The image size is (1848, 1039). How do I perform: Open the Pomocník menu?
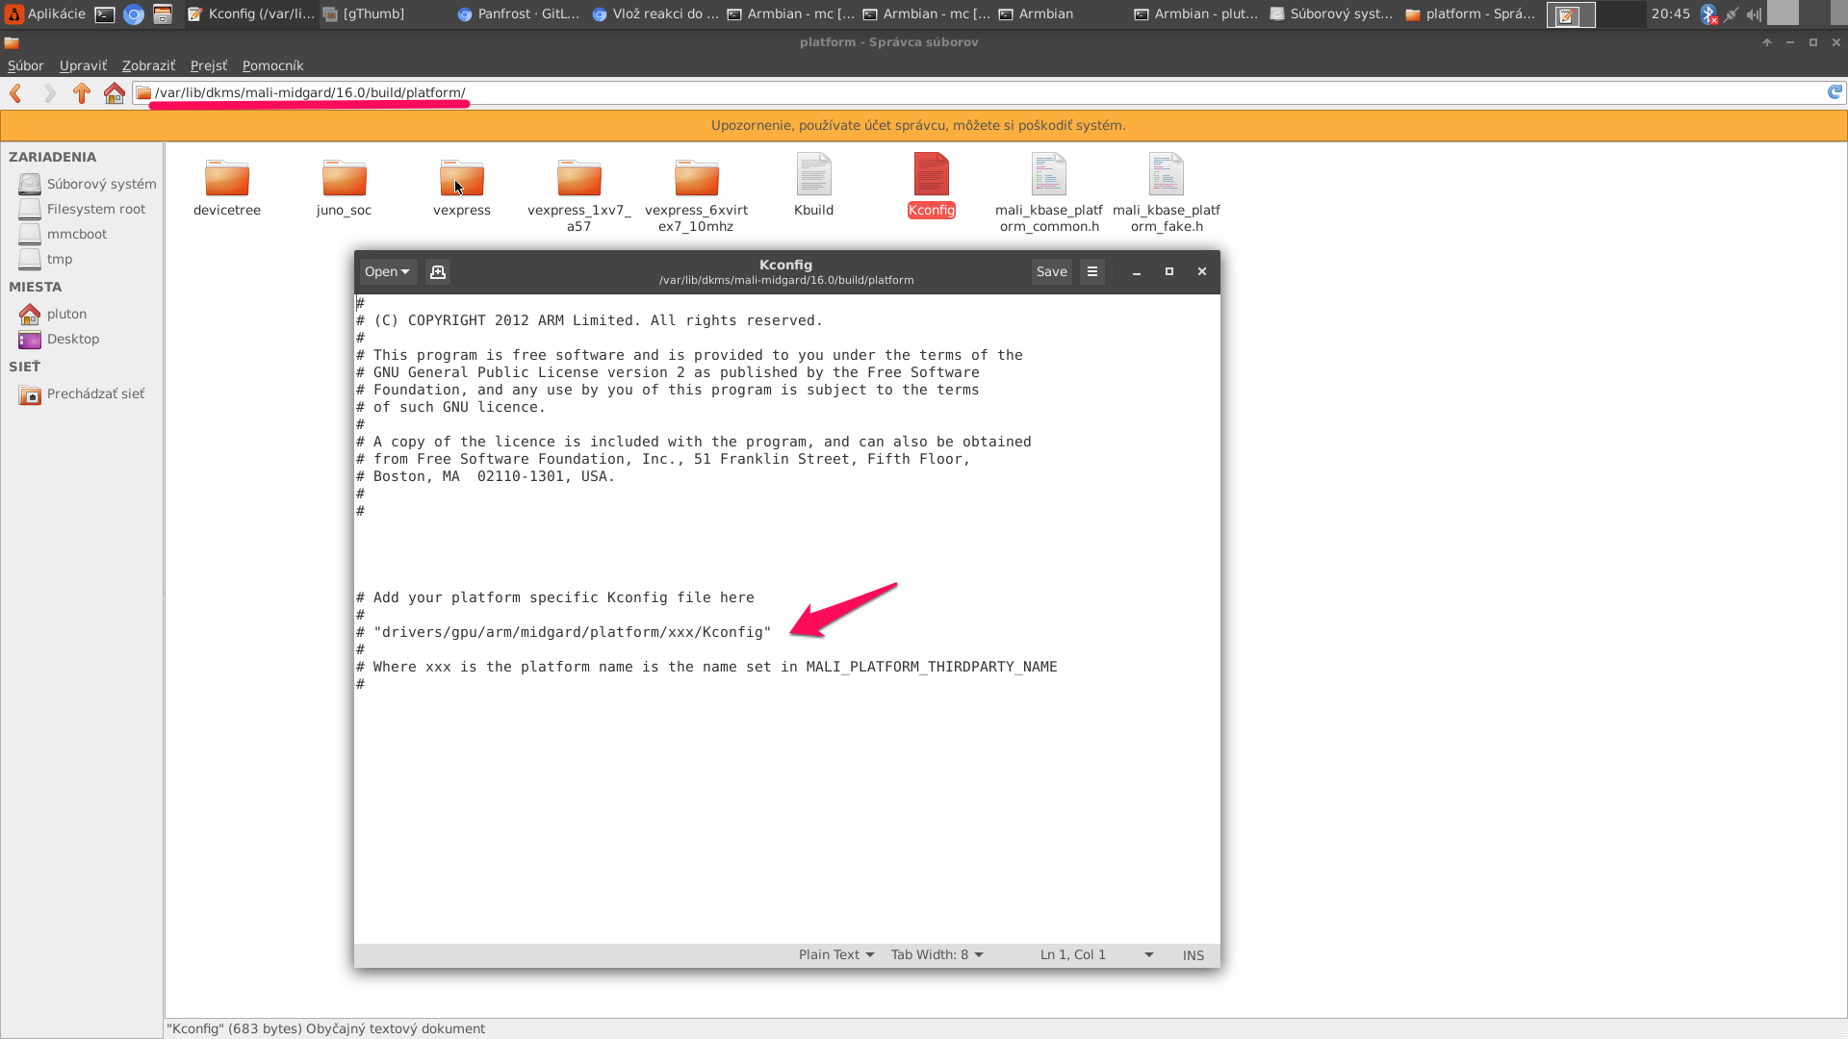click(x=272, y=65)
